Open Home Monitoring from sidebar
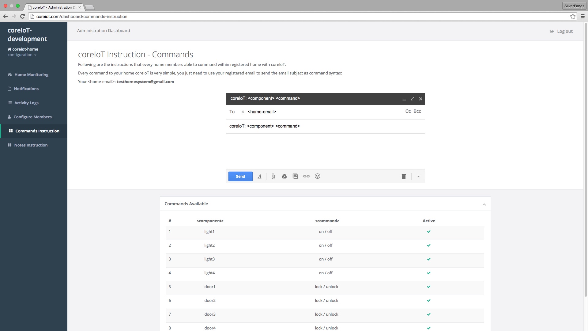Screen dimensions: 588x331 point(31,75)
